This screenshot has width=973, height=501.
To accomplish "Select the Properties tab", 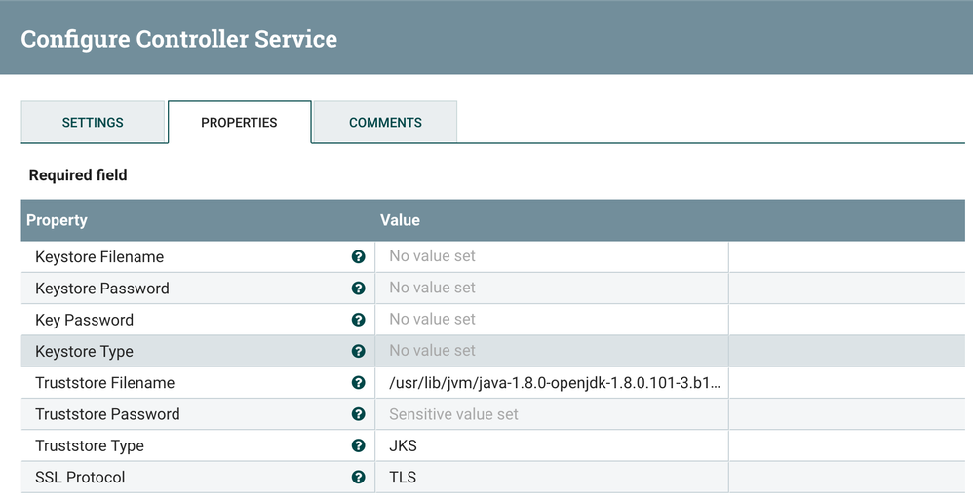I will (239, 123).
